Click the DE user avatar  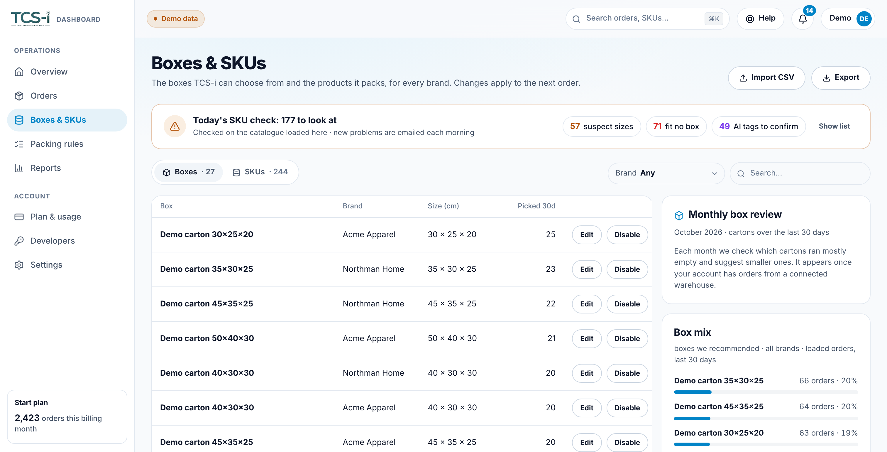click(864, 18)
